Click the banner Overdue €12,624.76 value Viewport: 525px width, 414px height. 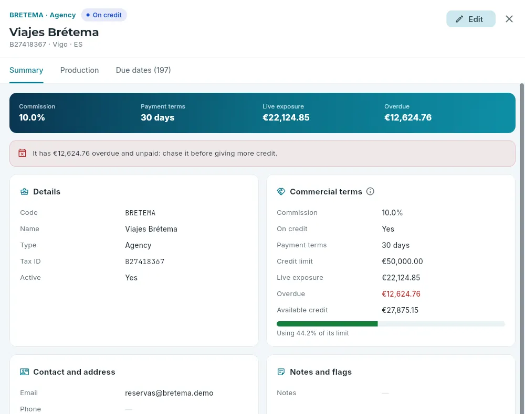[x=408, y=117]
